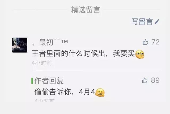Viewport: 170px width, 114px height.
Task: Tap the 精选留言 section header
Action: (86, 10)
